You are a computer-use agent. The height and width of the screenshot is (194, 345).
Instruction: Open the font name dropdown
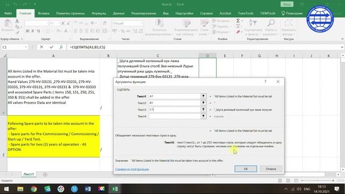tap(47, 23)
